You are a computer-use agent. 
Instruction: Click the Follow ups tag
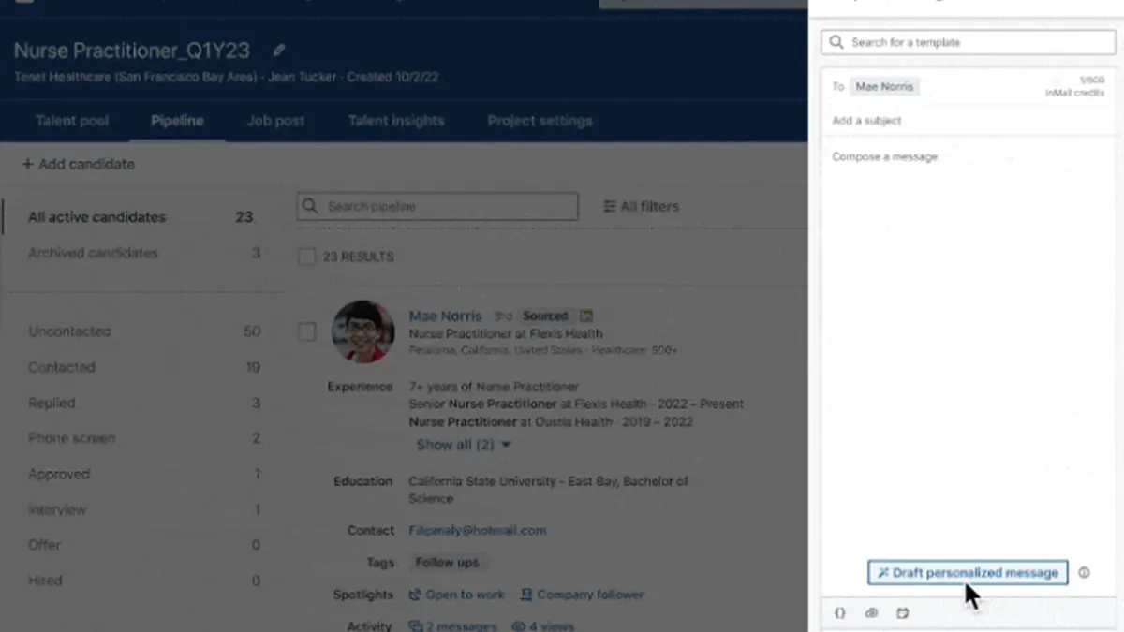[x=448, y=563]
